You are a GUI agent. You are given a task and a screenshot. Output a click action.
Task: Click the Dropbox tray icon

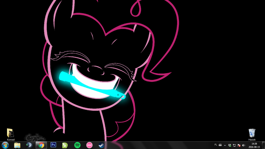tap(229, 145)
